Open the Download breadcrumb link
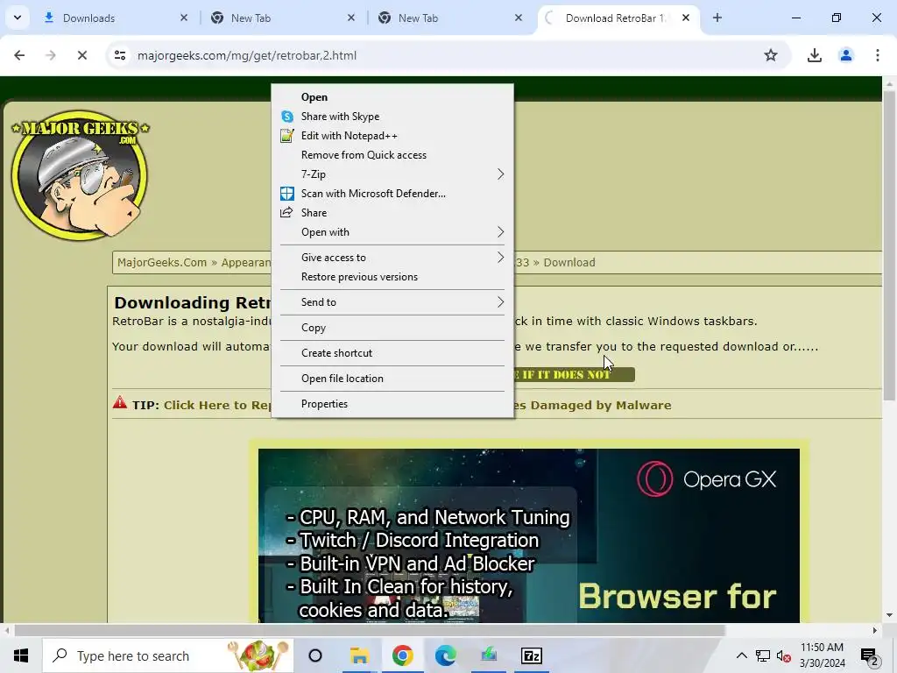This screenshot has height=673, width=897. tap(569, 263)
